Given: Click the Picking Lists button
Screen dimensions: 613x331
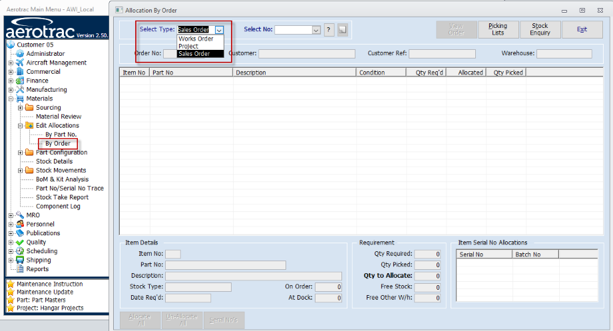Looking at the screenshot, I should pos(498,29).
